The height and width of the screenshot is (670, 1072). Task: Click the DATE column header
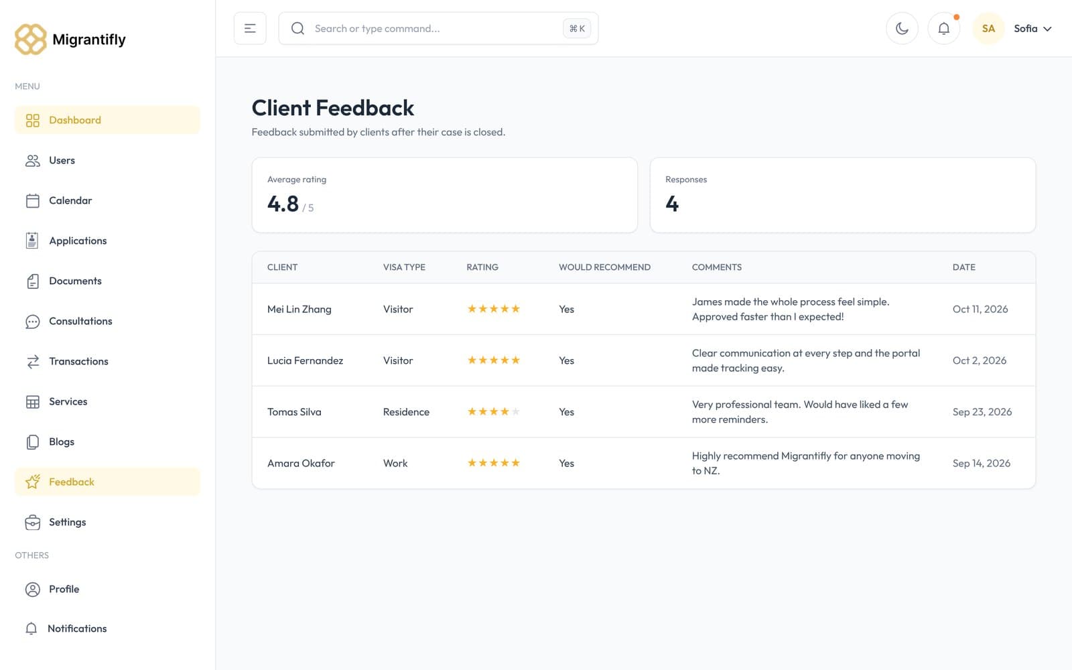pyautogui.click(x=964, y=267)
